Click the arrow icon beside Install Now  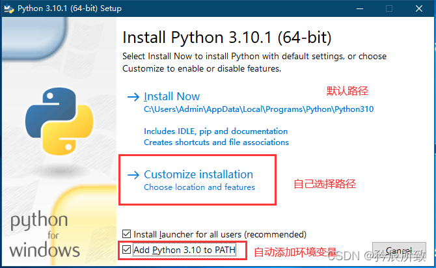(x=133, y=97)
